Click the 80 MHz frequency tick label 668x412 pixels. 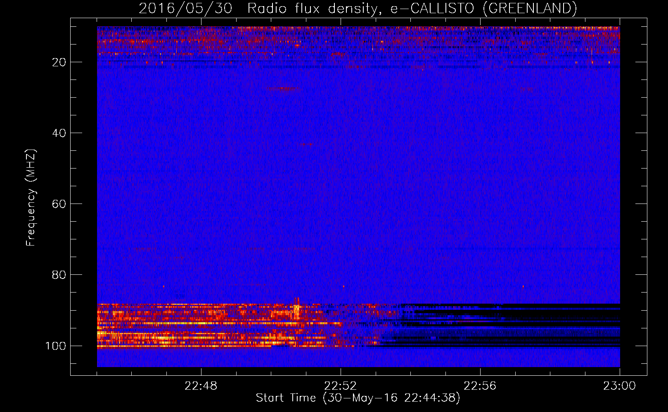(59, 275)
